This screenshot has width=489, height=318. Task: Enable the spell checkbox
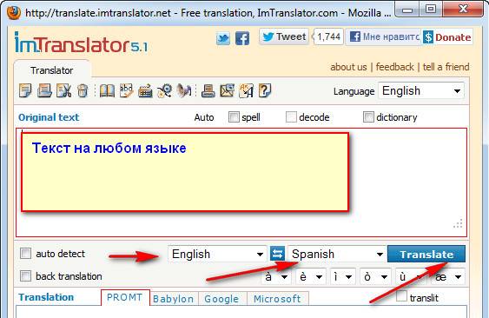pyautogui.click(x=234, y=117)
